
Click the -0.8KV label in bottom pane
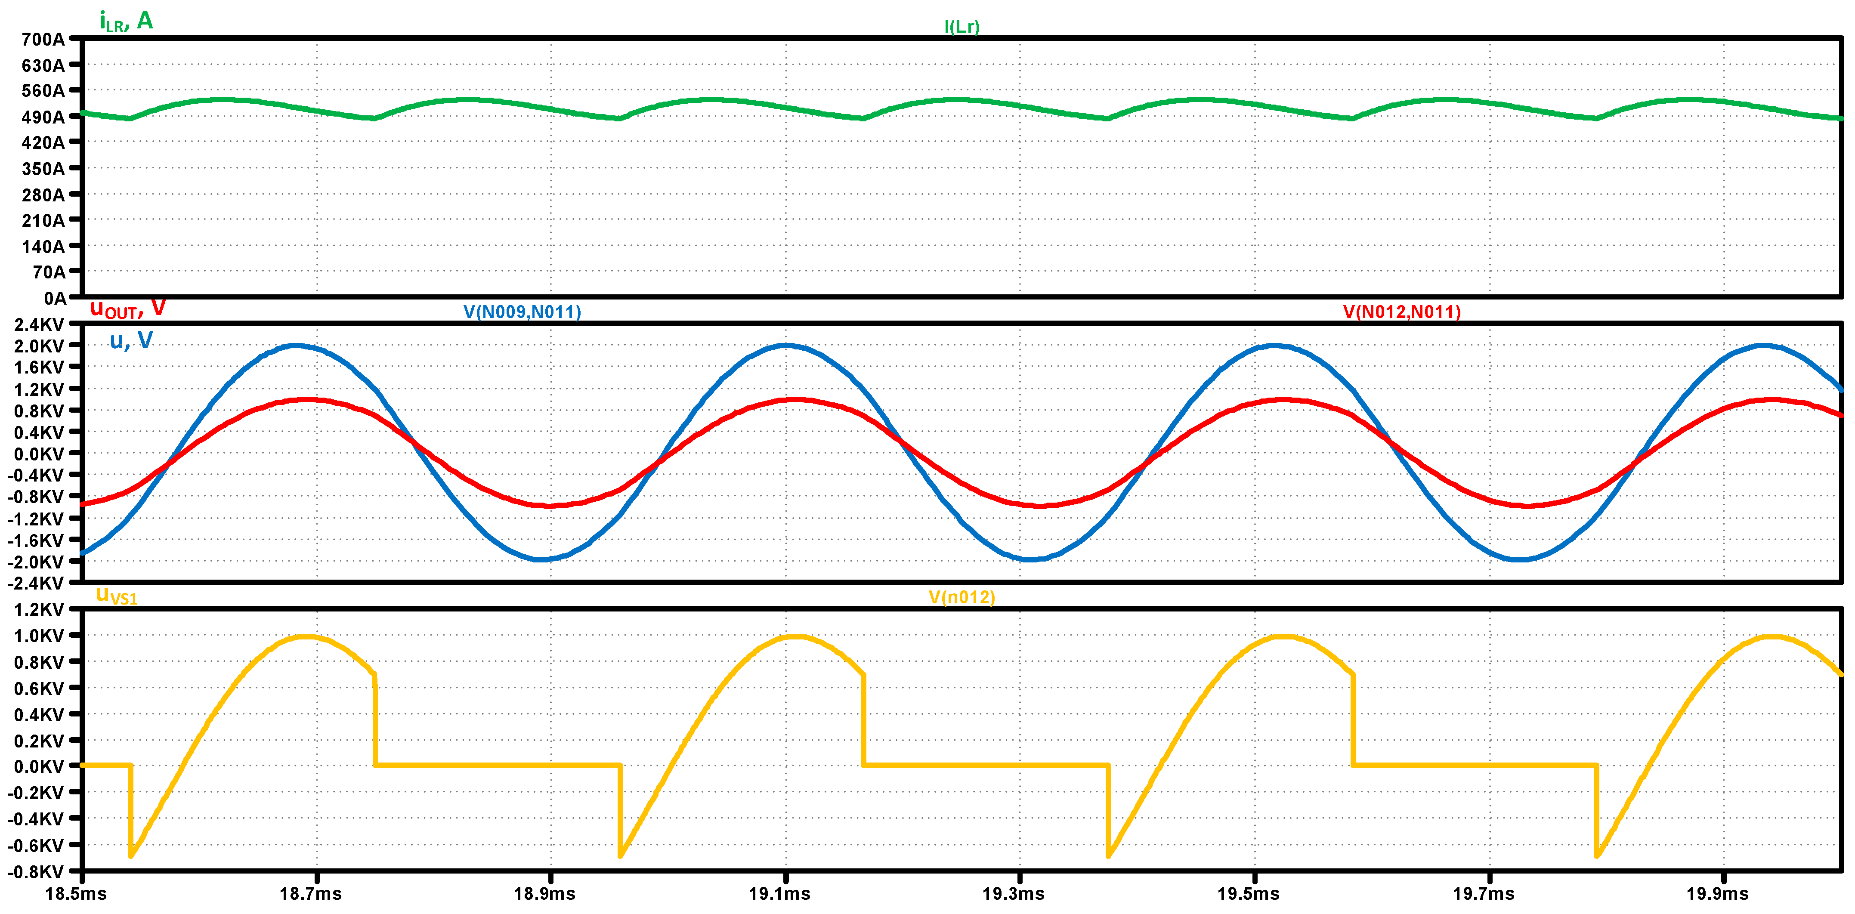[36, 871]
